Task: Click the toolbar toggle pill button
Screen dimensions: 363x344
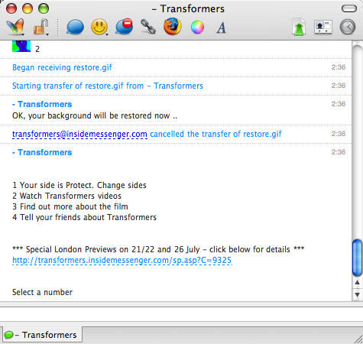Action: pyautogui.click(x=349, y=8)
